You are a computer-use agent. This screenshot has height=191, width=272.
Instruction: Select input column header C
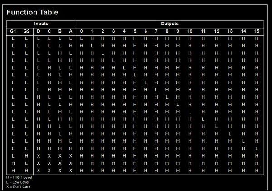tap(49, 31)
